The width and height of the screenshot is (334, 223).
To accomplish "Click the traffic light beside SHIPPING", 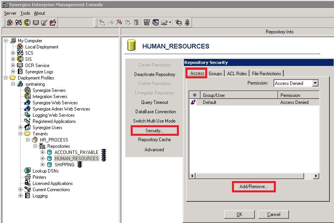I will tap(80, 164).
